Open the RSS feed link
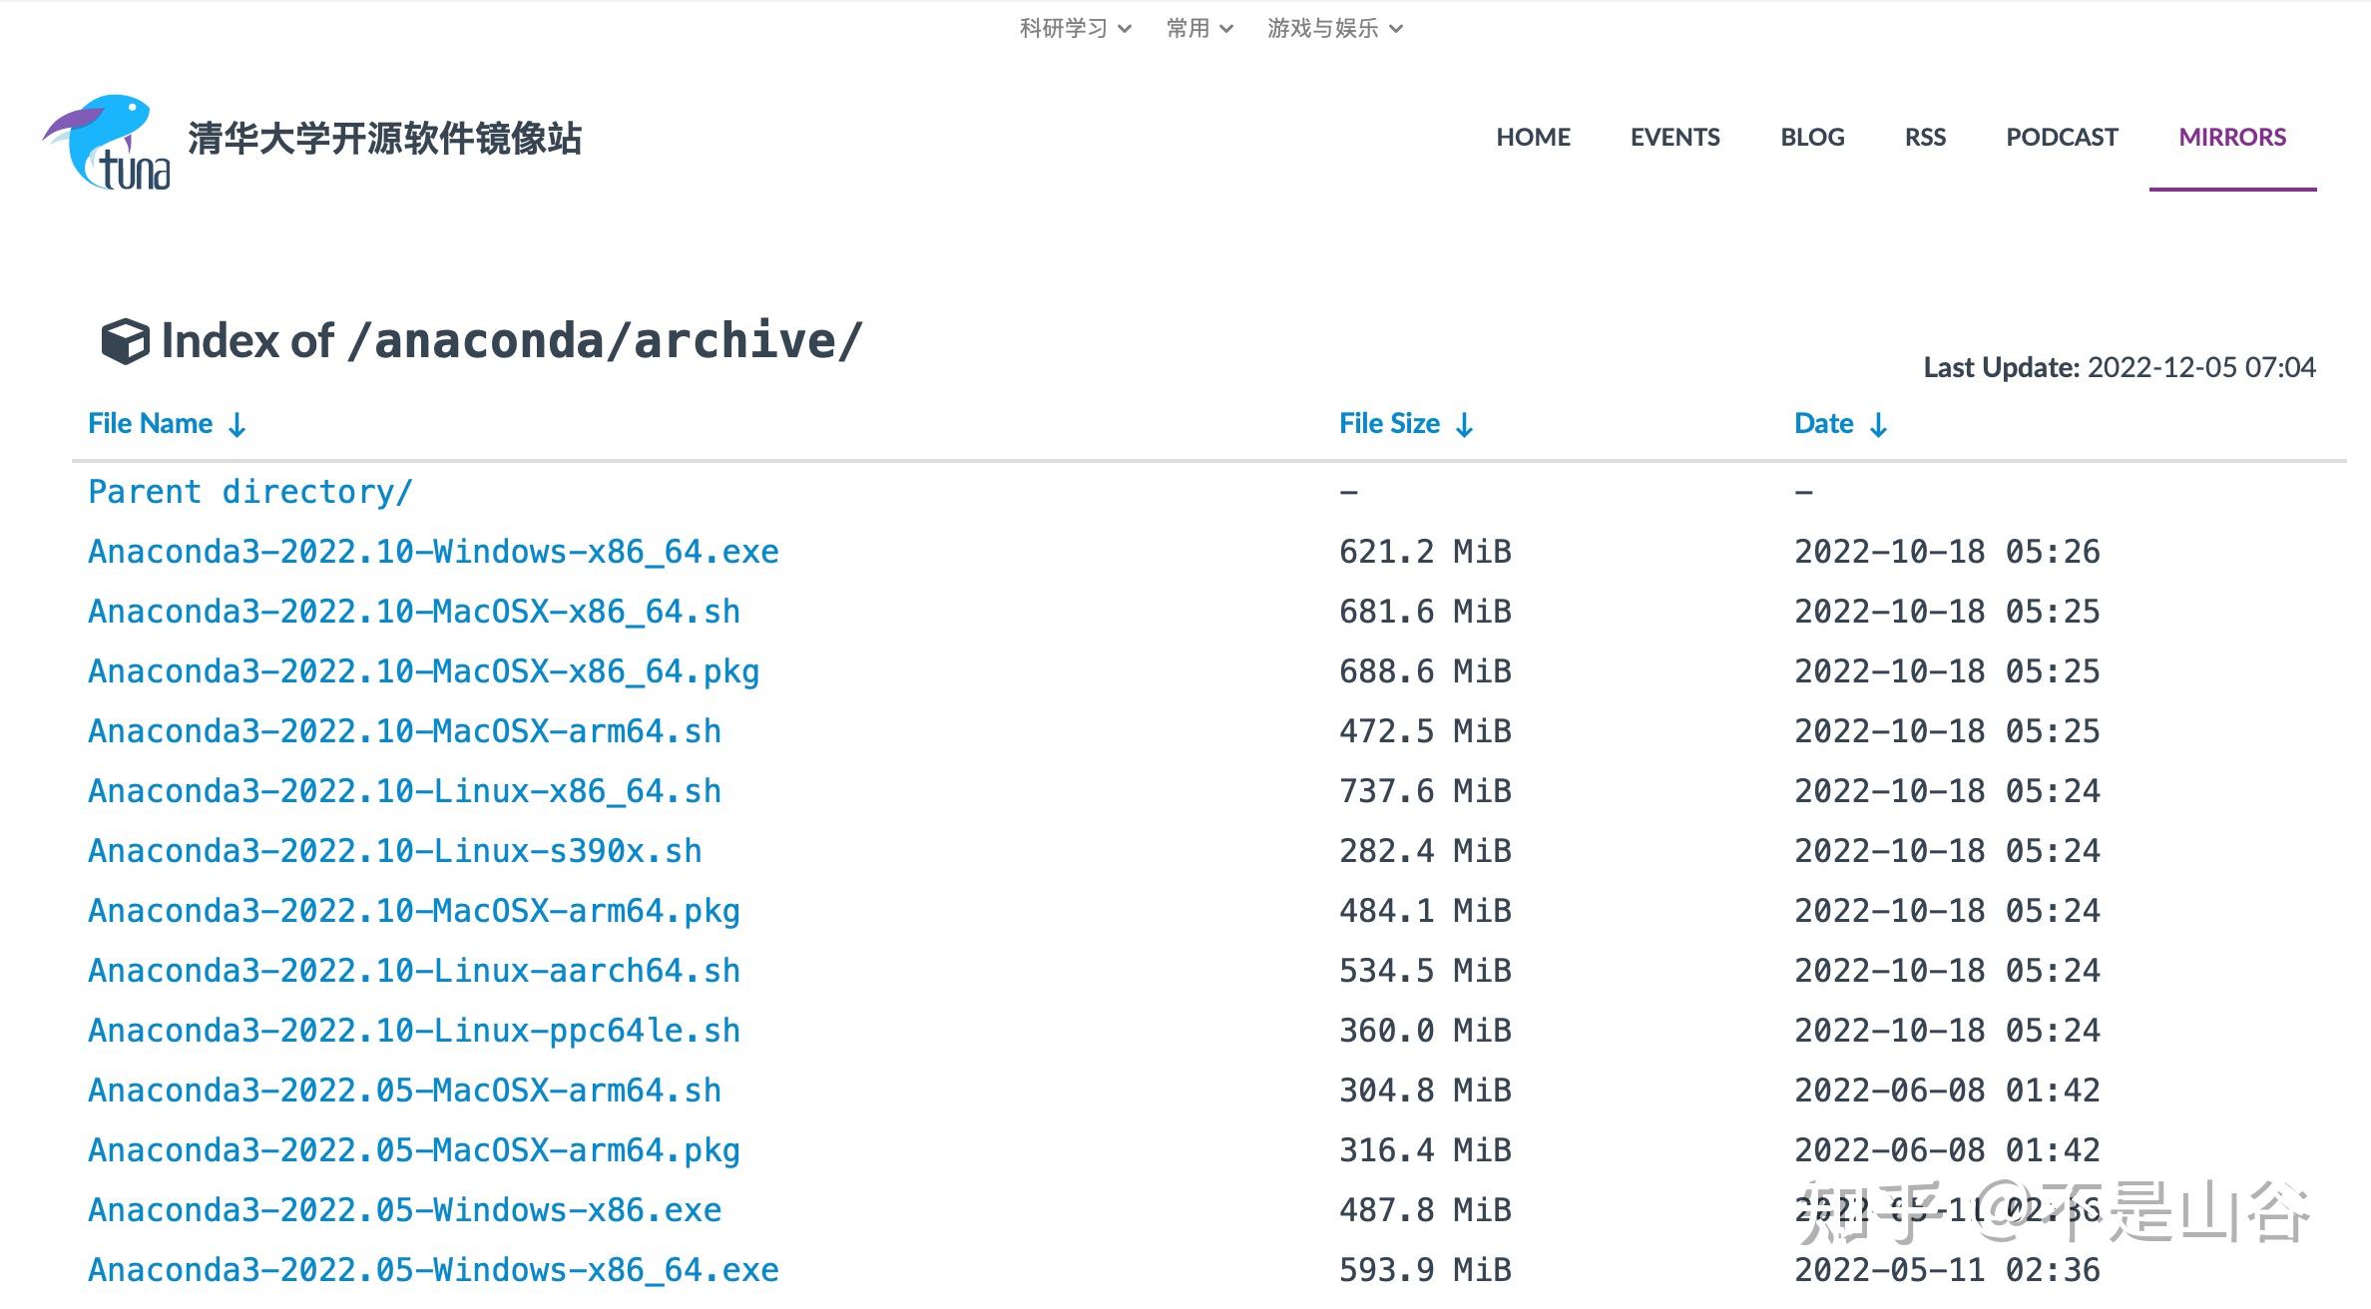2371x1309 pixels. (1925, 137)
